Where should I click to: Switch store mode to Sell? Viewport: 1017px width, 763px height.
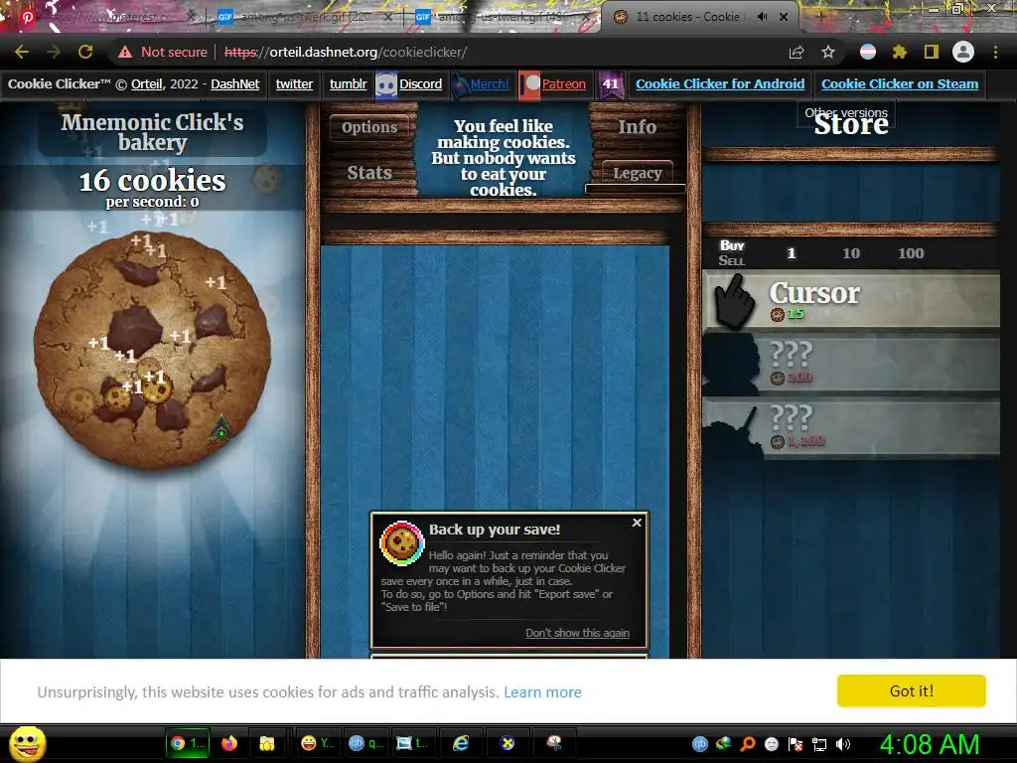(x=732, y=261)
